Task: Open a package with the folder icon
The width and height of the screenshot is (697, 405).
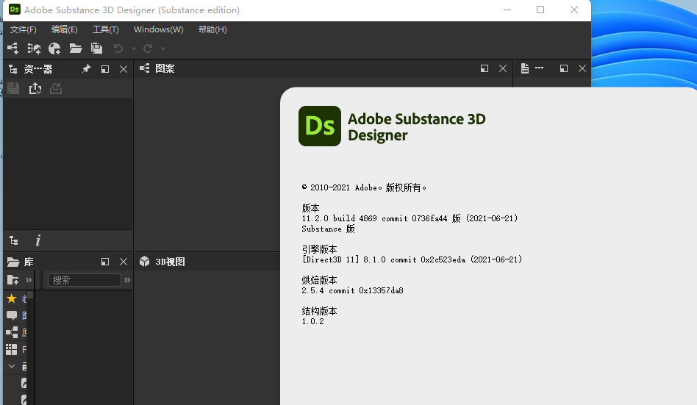Action: click(76, 49)
